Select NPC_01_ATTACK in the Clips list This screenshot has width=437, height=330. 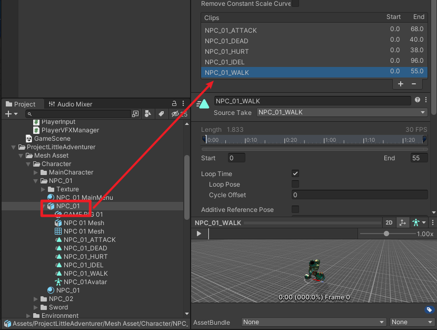[x=231, y=31]
